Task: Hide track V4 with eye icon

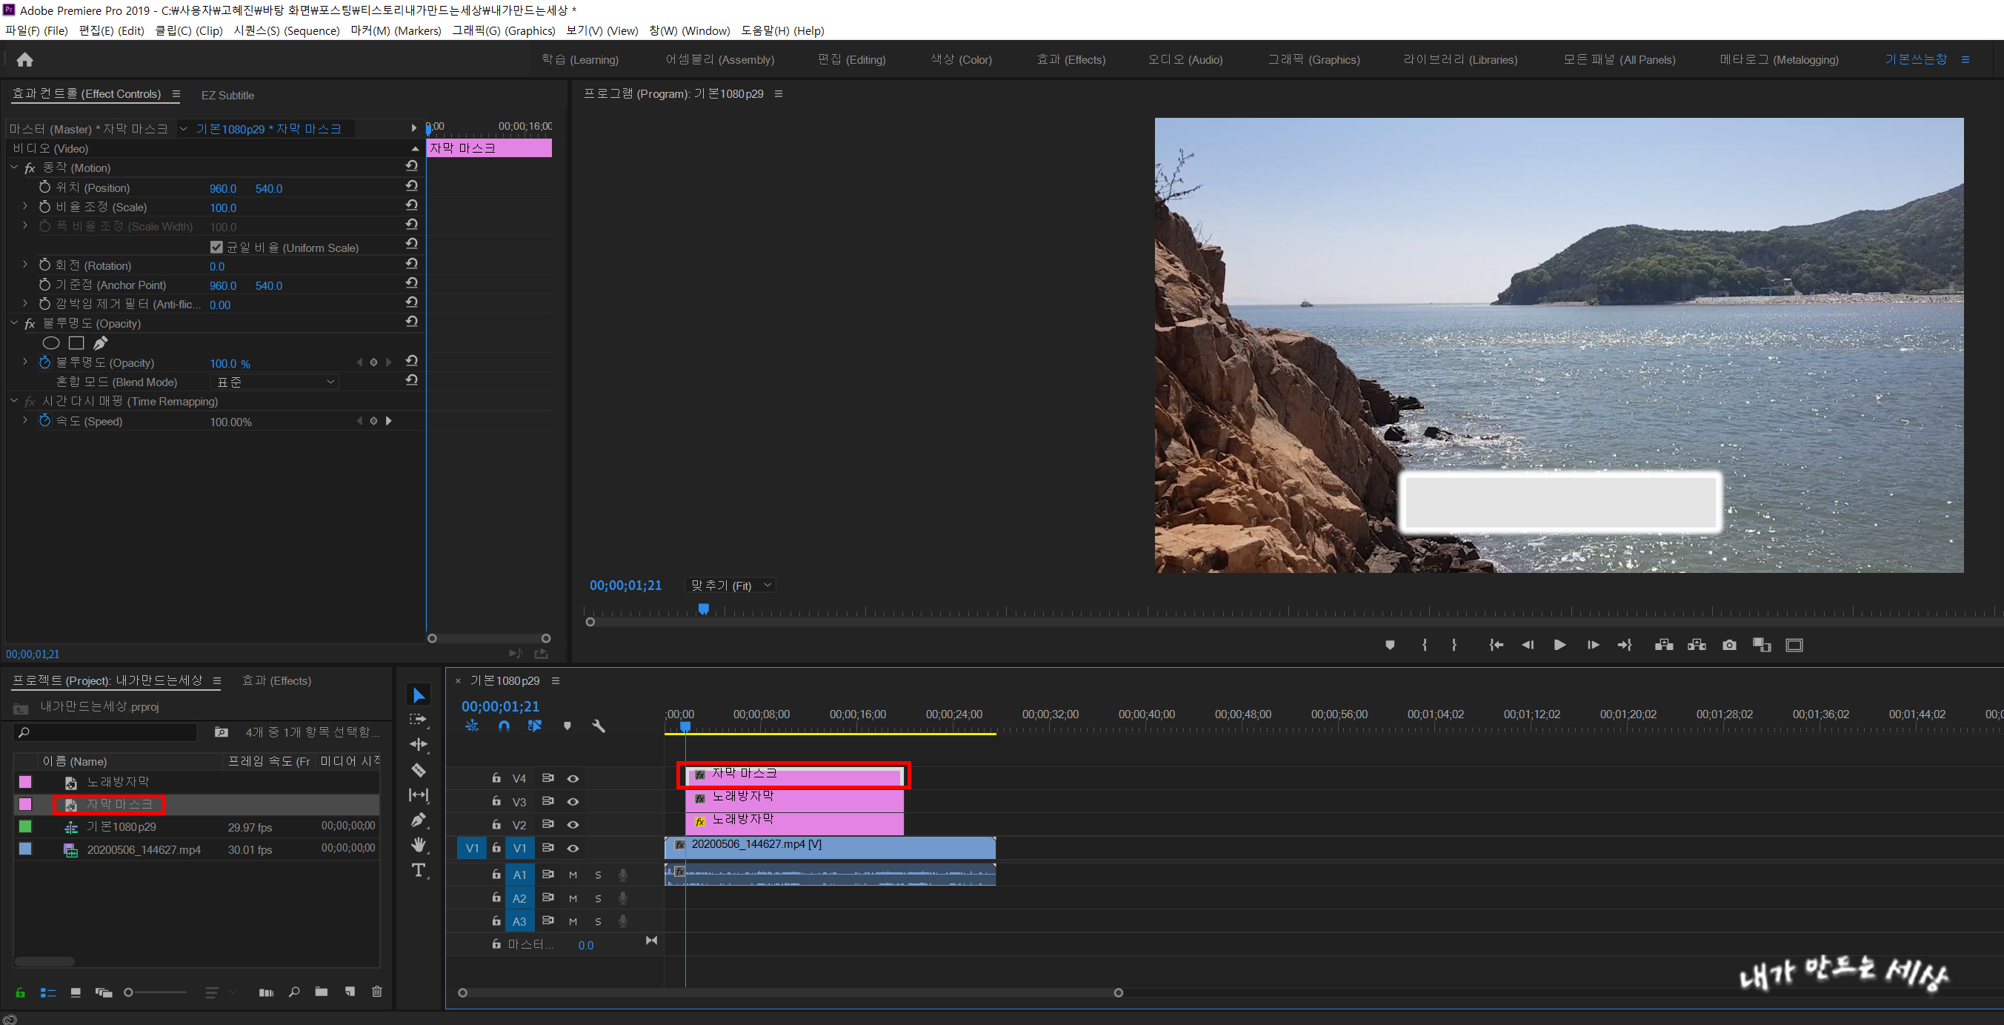Action: (x=573, y=778)
